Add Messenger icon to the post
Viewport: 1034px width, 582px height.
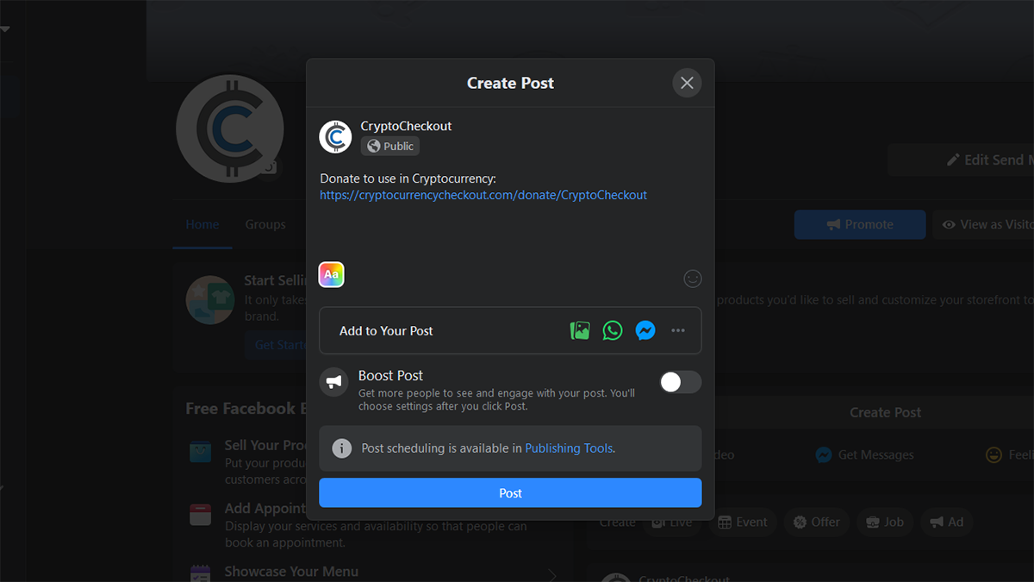pos(645,330)
